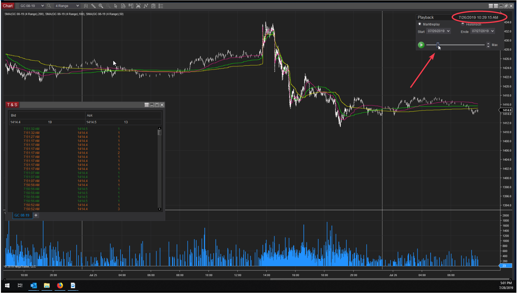Toggle the chart trader icon
The width and height of the screenshot is (518, 293).
[x=131, y=6]
